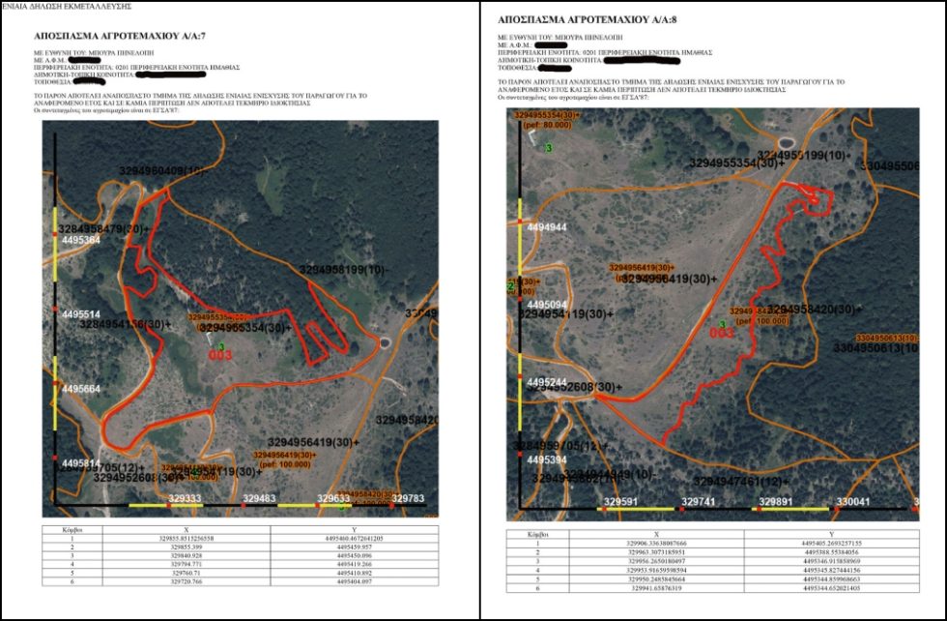Image resolution: width=947 pixels, height=621 pixels.
Task: Click the axis tick labeled 330041
Action: [853, 502]
